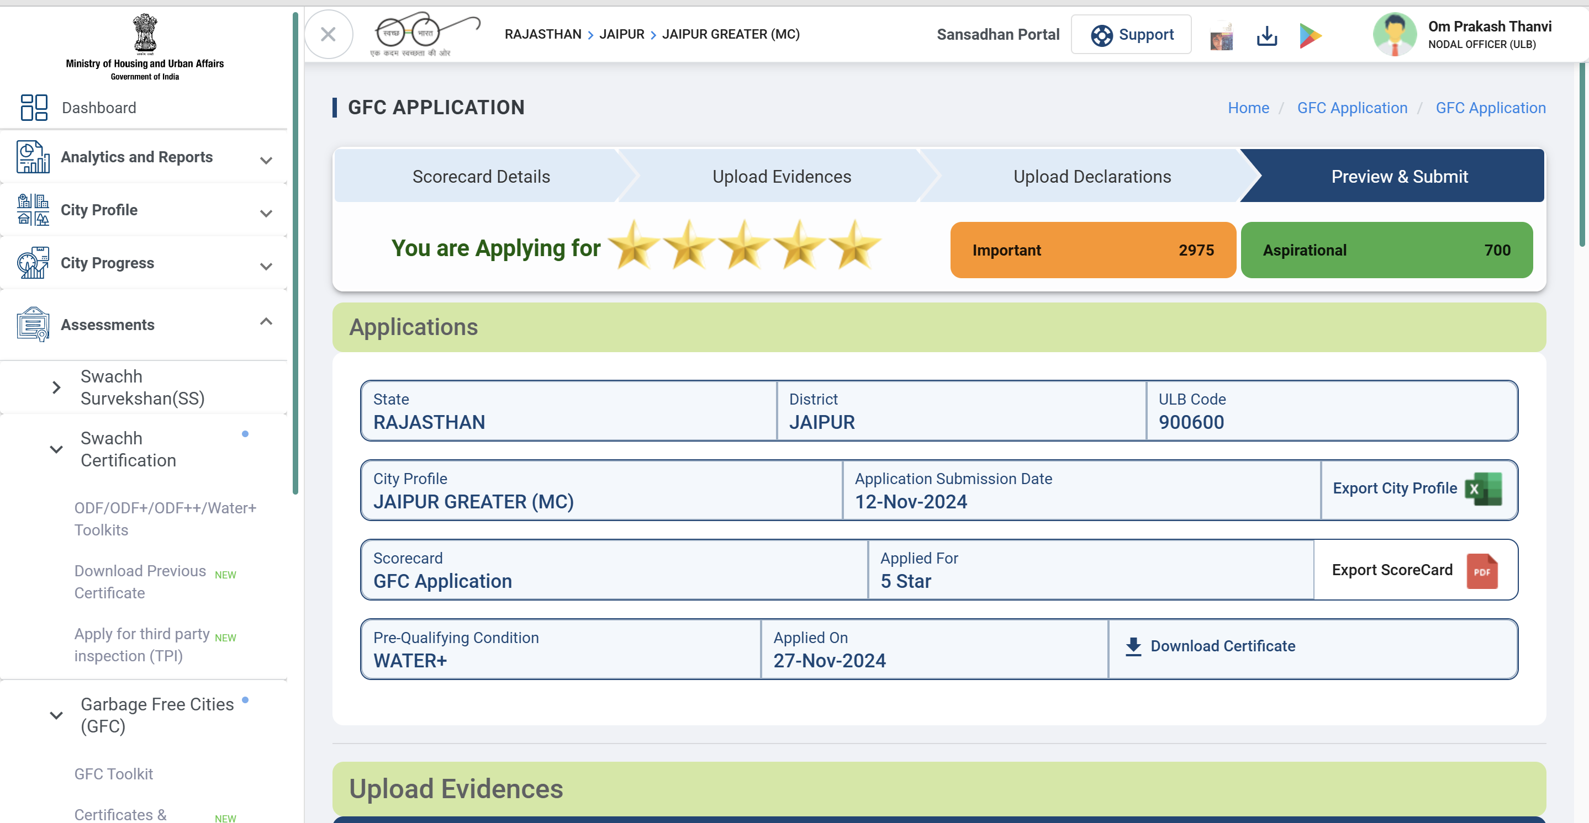This screenshot has height=823, width=1589.
Task: Click the Om Prakash Thanvi avatar
Action: (1394, 35)
